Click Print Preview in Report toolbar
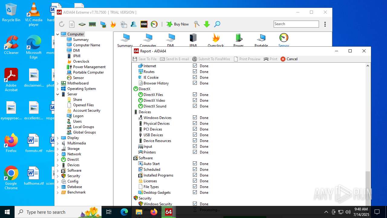This screenshot has height=218, width=387. (247, 59)
